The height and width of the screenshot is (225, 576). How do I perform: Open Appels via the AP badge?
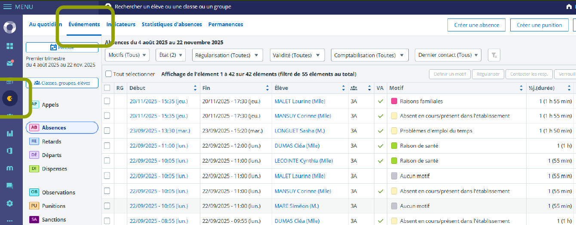(35, 105)
